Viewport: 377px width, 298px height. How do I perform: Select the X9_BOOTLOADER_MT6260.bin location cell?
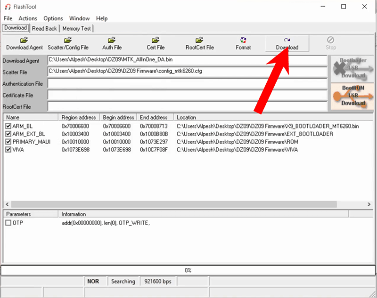point(268,126)
